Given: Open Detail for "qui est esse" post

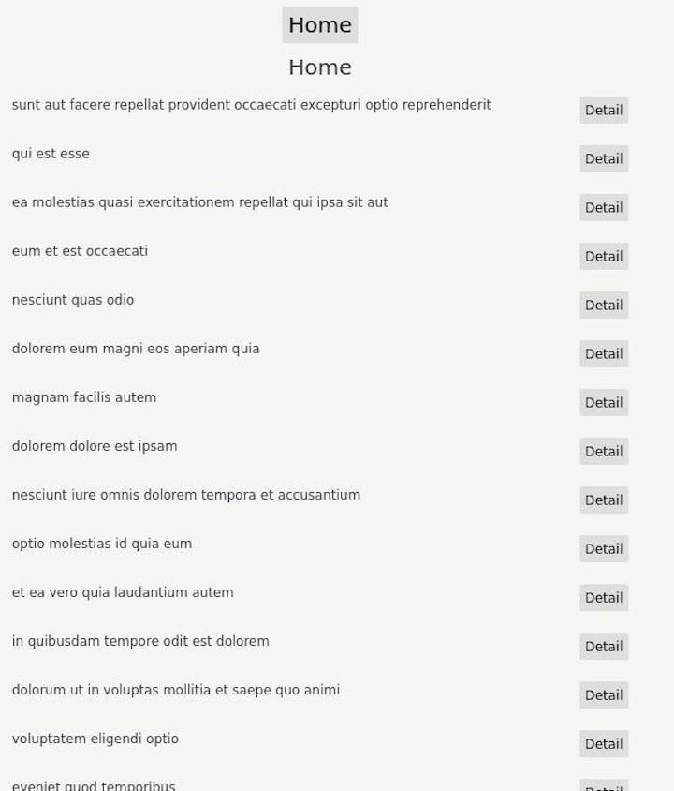Looking at the screenshot, I should tap(603, 158).
